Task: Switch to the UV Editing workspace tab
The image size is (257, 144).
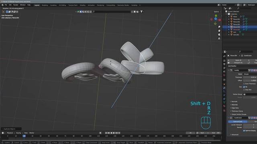Action: [62, 5]
